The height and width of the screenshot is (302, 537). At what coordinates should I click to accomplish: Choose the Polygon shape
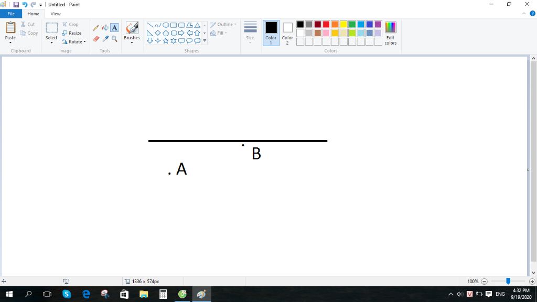[x=189, y=25]
